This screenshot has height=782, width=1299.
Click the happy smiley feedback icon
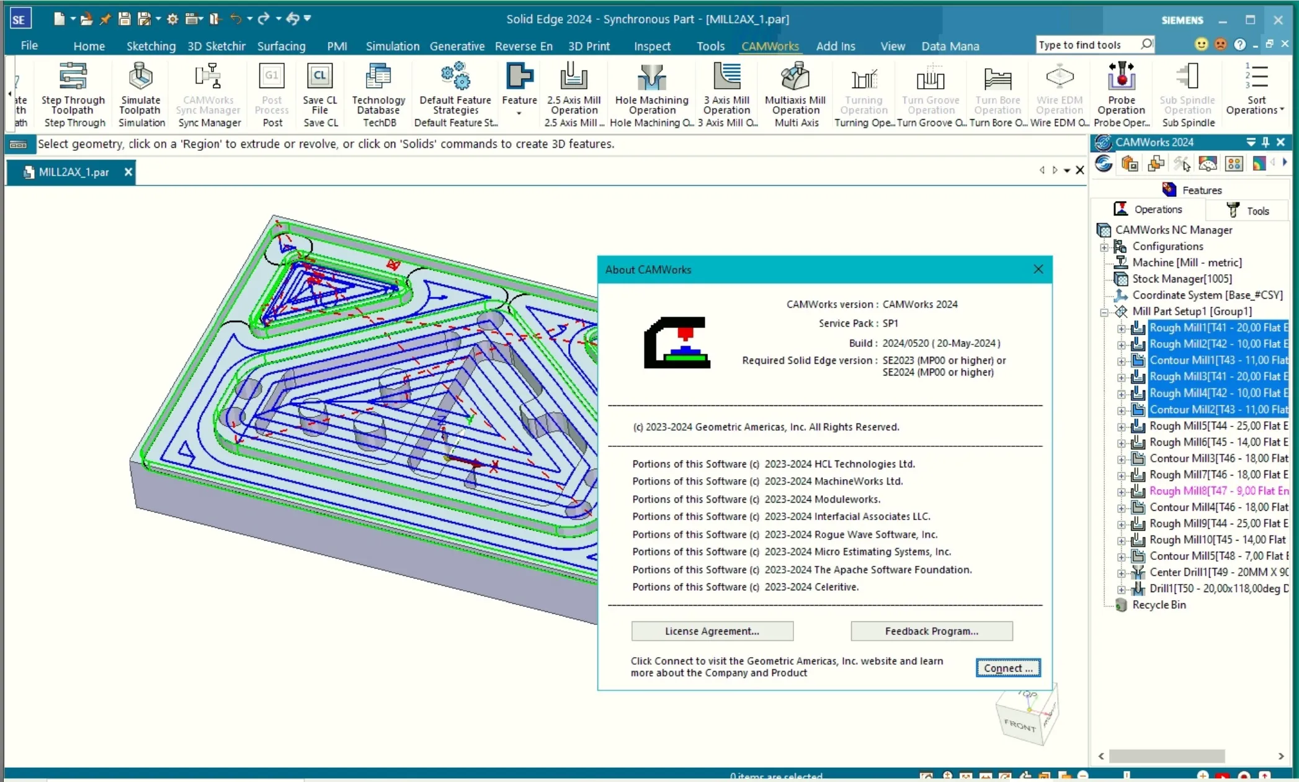1202,45
